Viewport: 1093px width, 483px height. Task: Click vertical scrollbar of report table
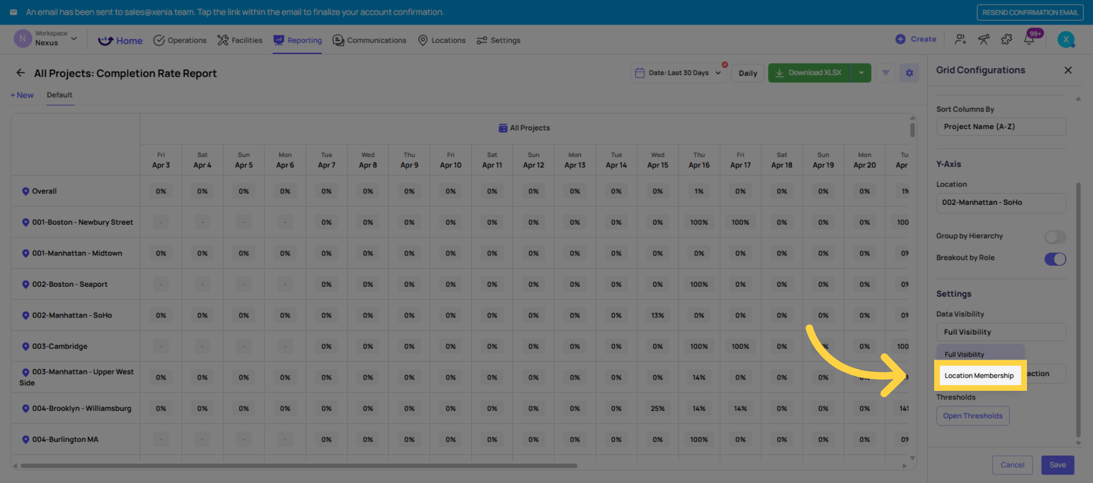[x=913, y=130]
